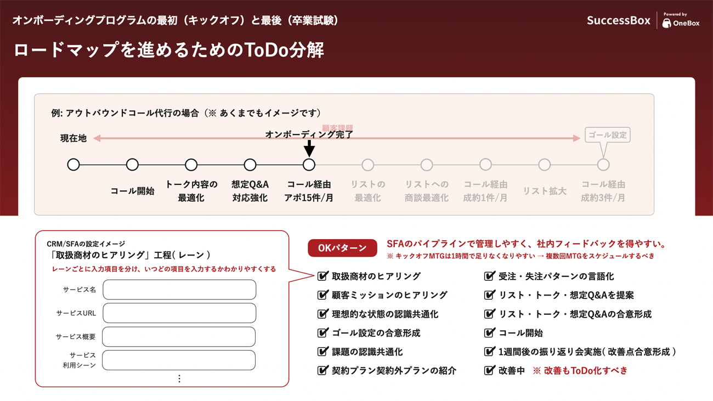
Task: Select the サービス利用シーン input box
Action: pyautogui.click(x=179, y=360)
